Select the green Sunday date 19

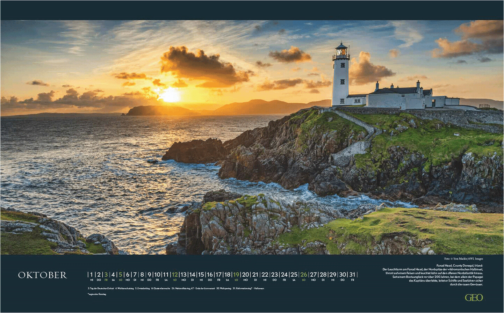pyautogui.click(x=236, y=275)
